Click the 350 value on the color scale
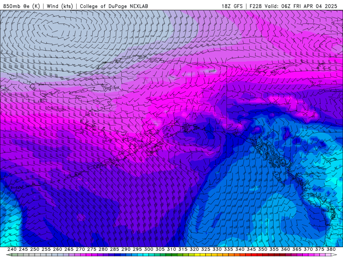This screenshot has height=257, width=343. pyautogui.click(x=262, y=249)
